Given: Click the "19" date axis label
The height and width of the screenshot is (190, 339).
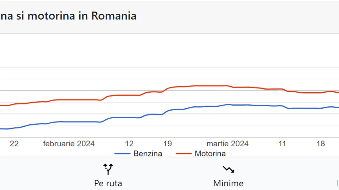Looking at the screenshot, I should click(x=168, y=144).
